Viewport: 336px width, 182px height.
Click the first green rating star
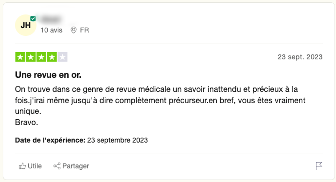click(20, 57)
